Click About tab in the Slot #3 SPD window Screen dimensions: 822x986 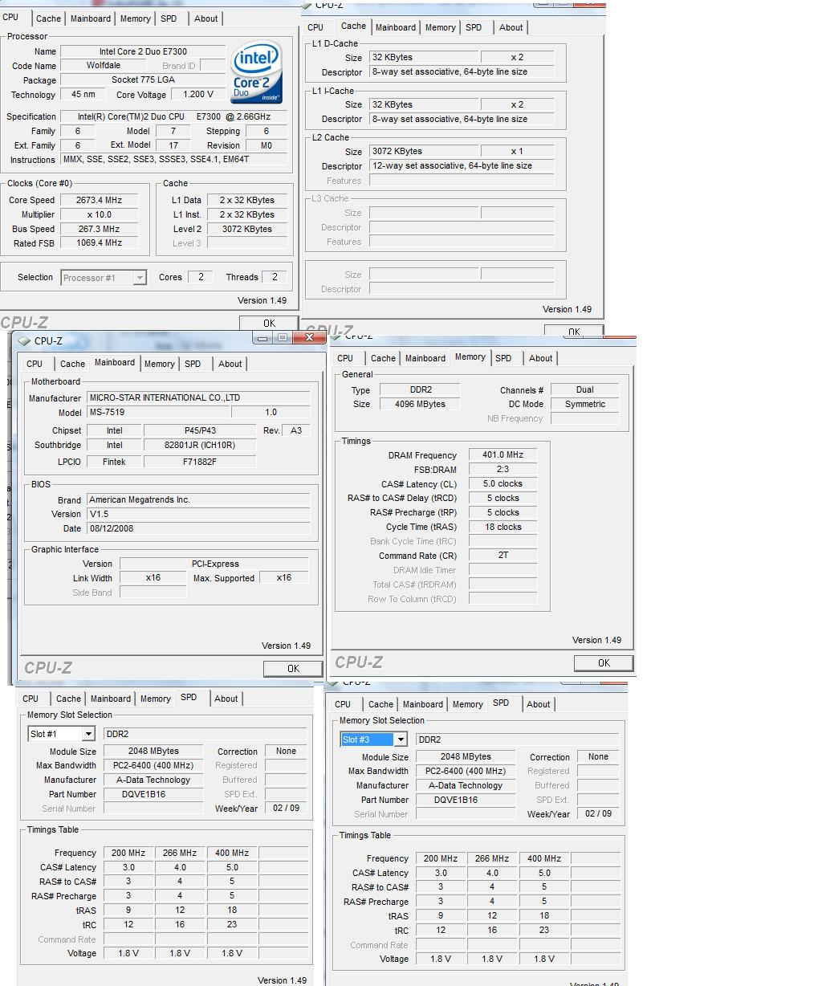[x=539, y=704]
